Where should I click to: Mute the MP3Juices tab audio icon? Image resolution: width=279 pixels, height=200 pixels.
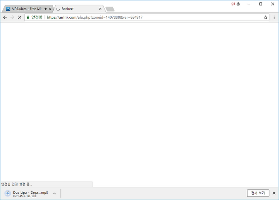[x=46, y=9]
